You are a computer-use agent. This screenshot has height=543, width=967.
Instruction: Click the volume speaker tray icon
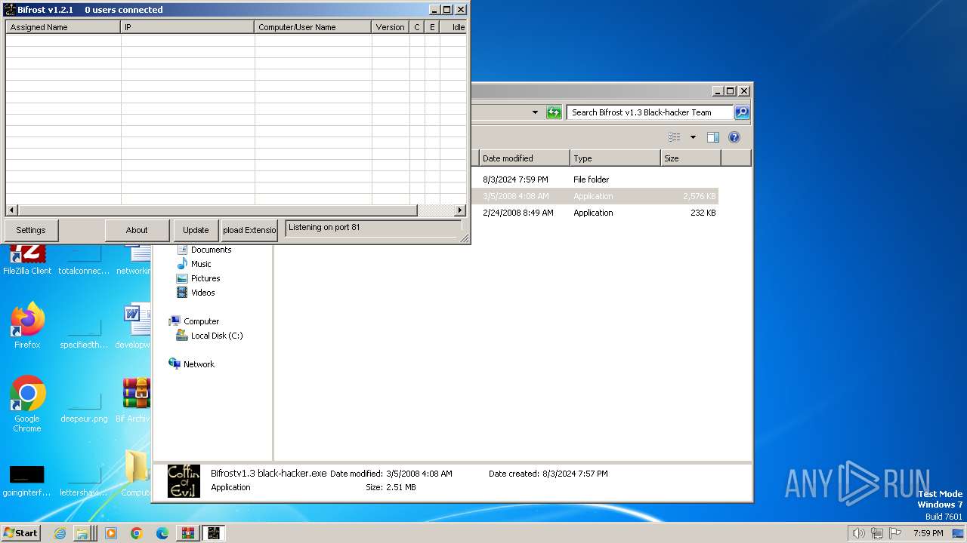859,533
